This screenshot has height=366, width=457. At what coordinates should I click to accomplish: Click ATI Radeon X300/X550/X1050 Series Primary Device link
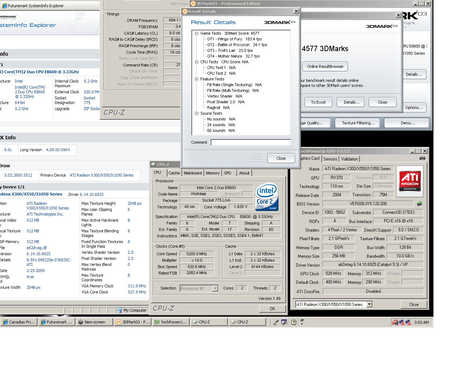click(x=101, y=175)
